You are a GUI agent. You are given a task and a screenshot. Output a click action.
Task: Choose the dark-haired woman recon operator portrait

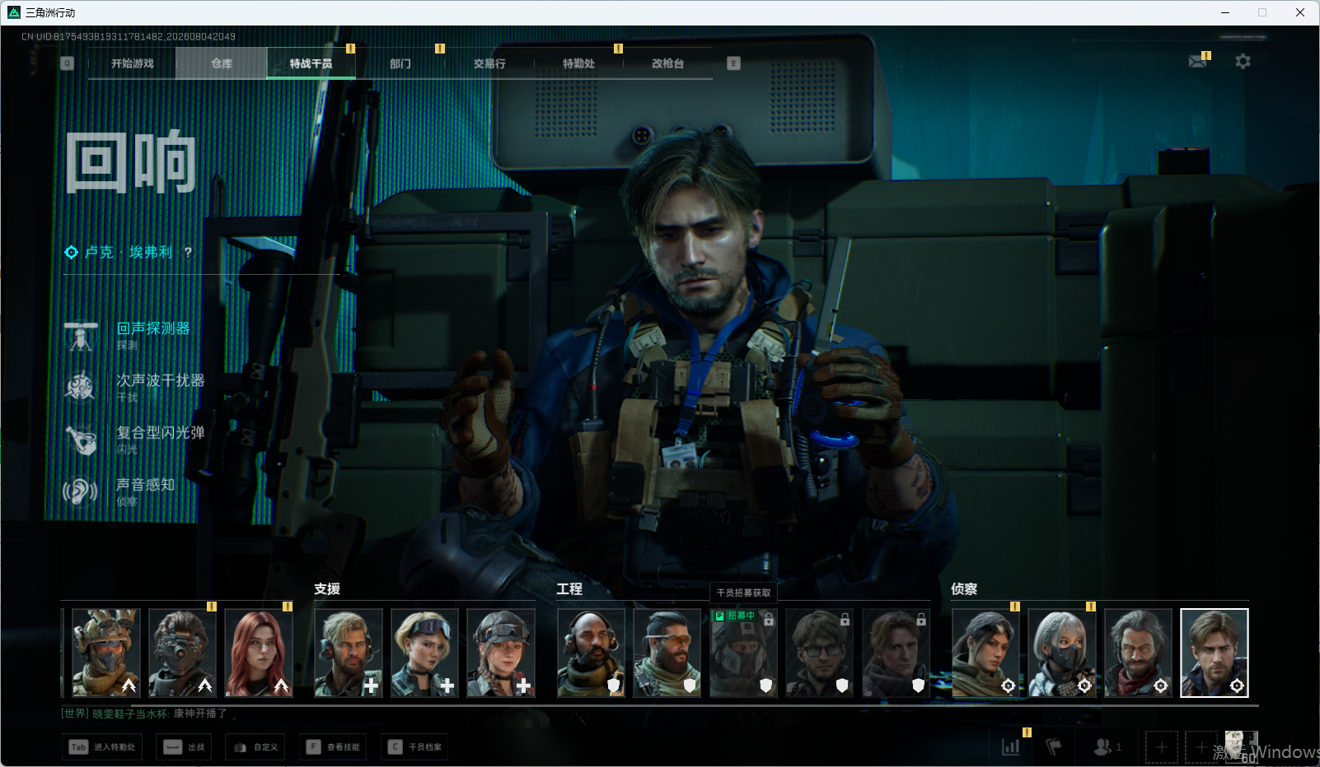tap(986, 653)
